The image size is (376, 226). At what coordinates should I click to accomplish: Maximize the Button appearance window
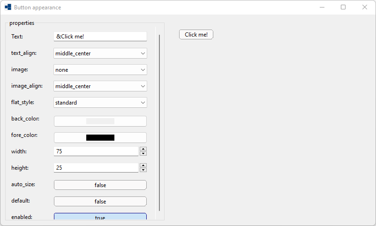point(343,8)
